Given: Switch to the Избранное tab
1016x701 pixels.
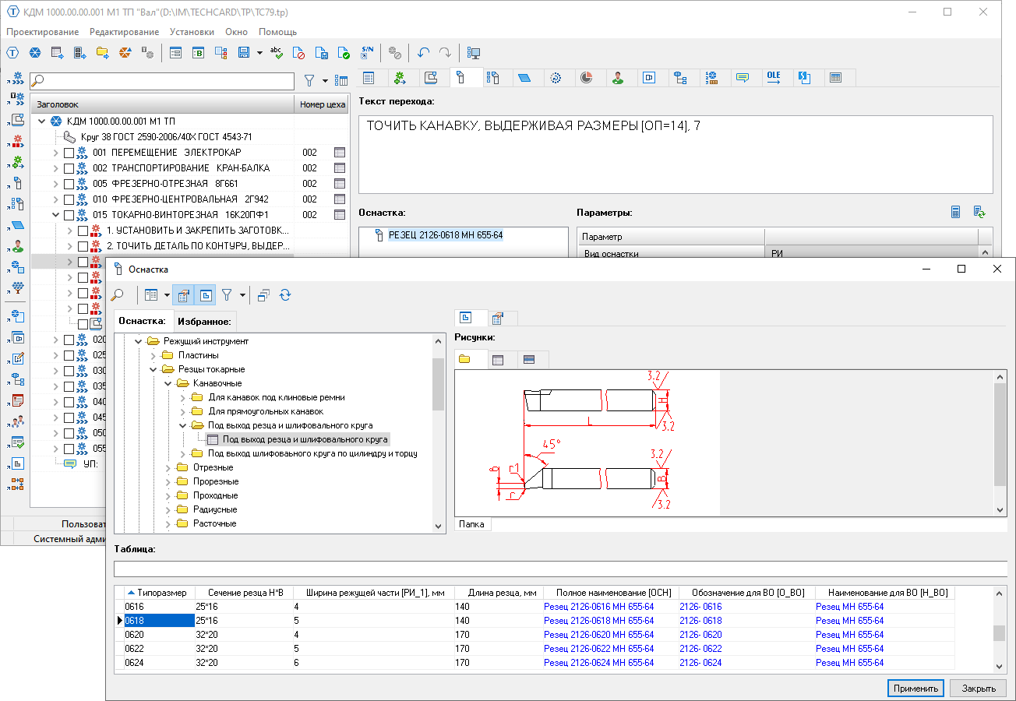Looking at the screenshot, I should pos(203,321).
